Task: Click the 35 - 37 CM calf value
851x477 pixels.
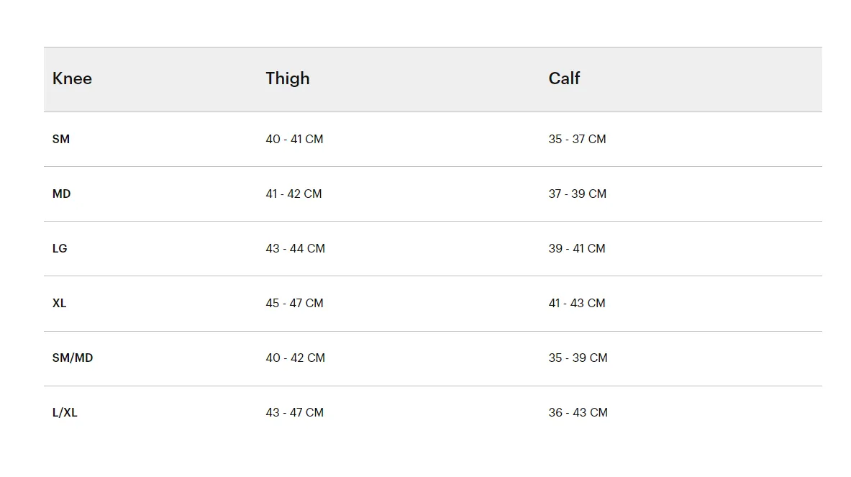Action: 577,140
